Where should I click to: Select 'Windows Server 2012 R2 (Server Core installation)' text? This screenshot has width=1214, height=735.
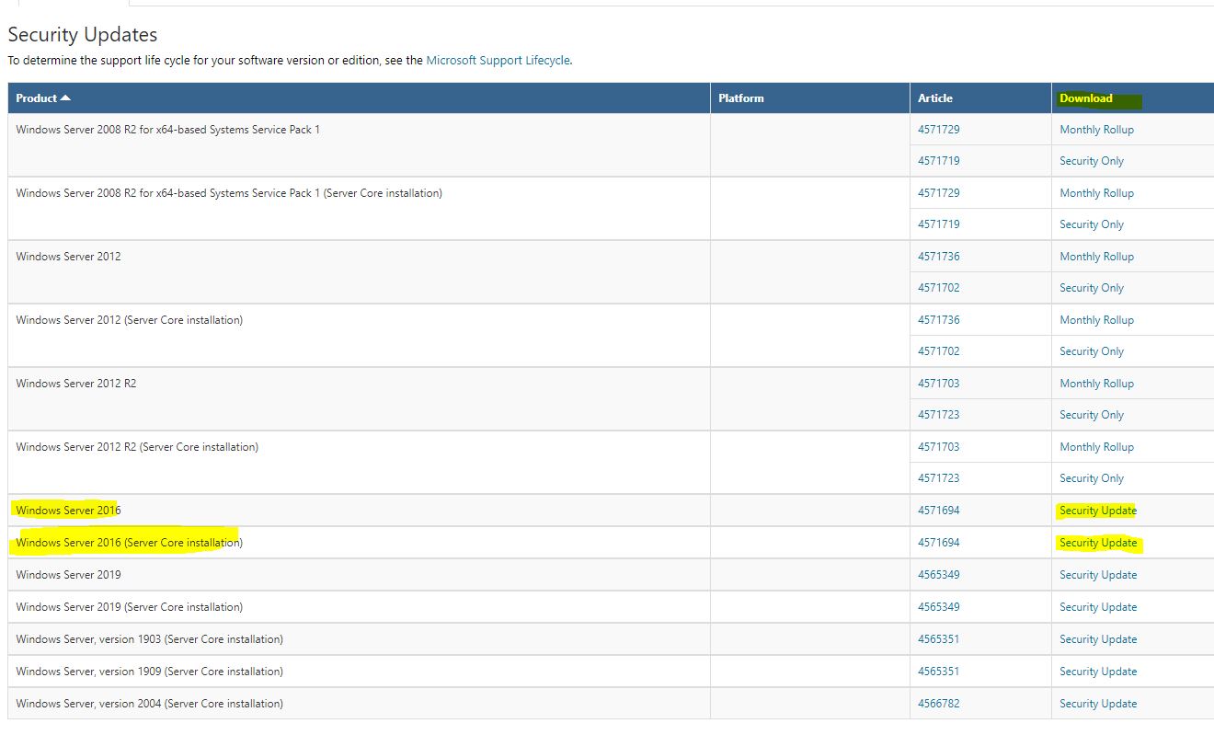[137, 447]
